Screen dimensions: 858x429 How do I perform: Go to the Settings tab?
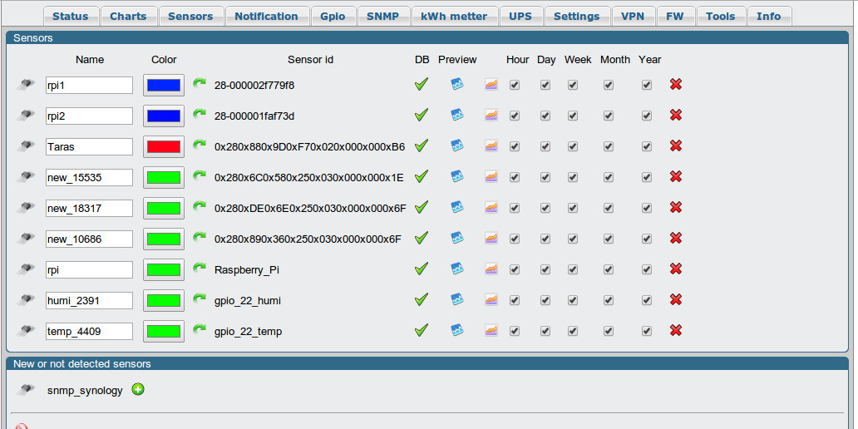pyautogui.click(x=577, y=16)
